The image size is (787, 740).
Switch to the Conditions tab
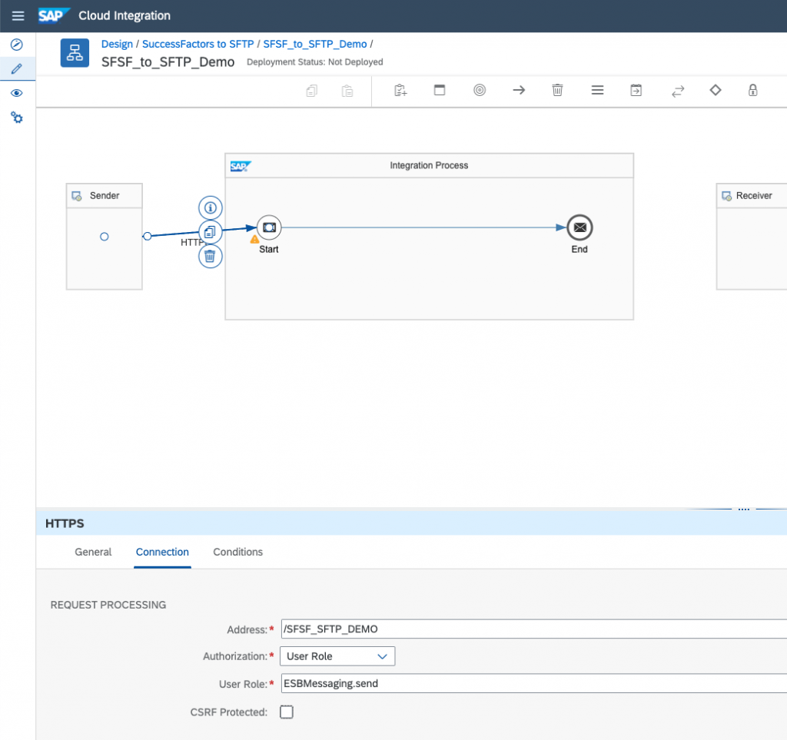tap(238, 552)
